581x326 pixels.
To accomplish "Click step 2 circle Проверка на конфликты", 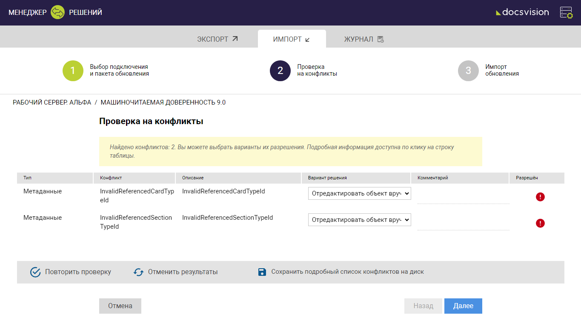I will pos(280,71).
